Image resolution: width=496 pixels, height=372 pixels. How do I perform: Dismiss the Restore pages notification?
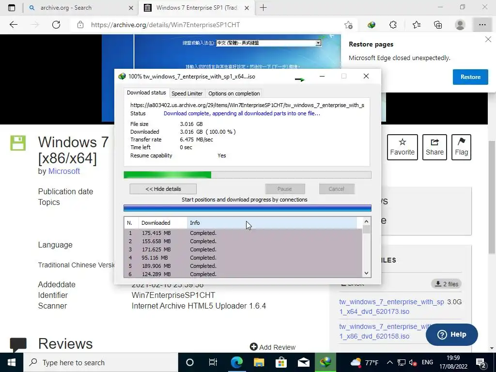point(488,40)
